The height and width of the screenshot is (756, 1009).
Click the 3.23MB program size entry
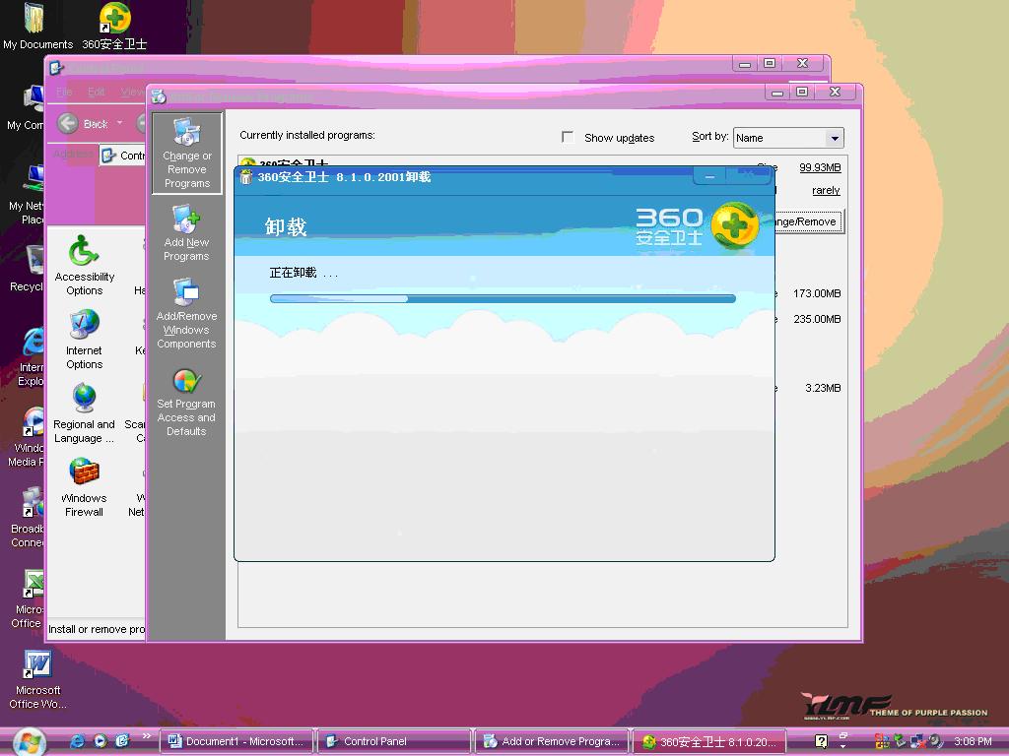pyautogui.click(x=823, y=388)
